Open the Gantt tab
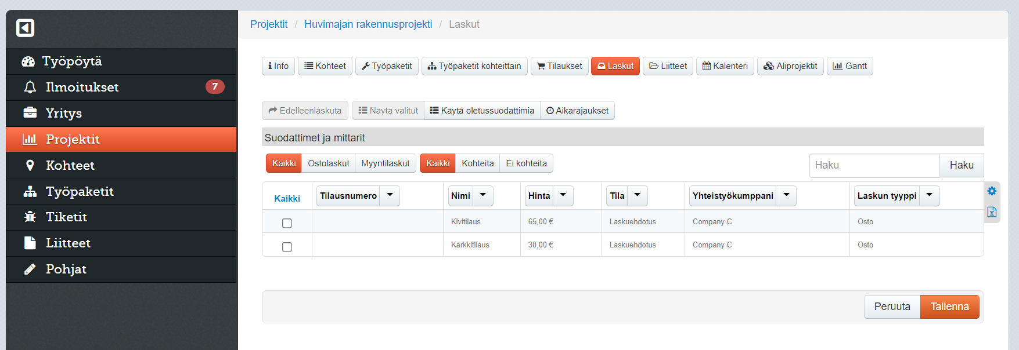 click(849, 66)
